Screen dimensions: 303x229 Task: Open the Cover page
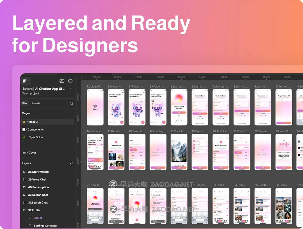click(32, 153)
